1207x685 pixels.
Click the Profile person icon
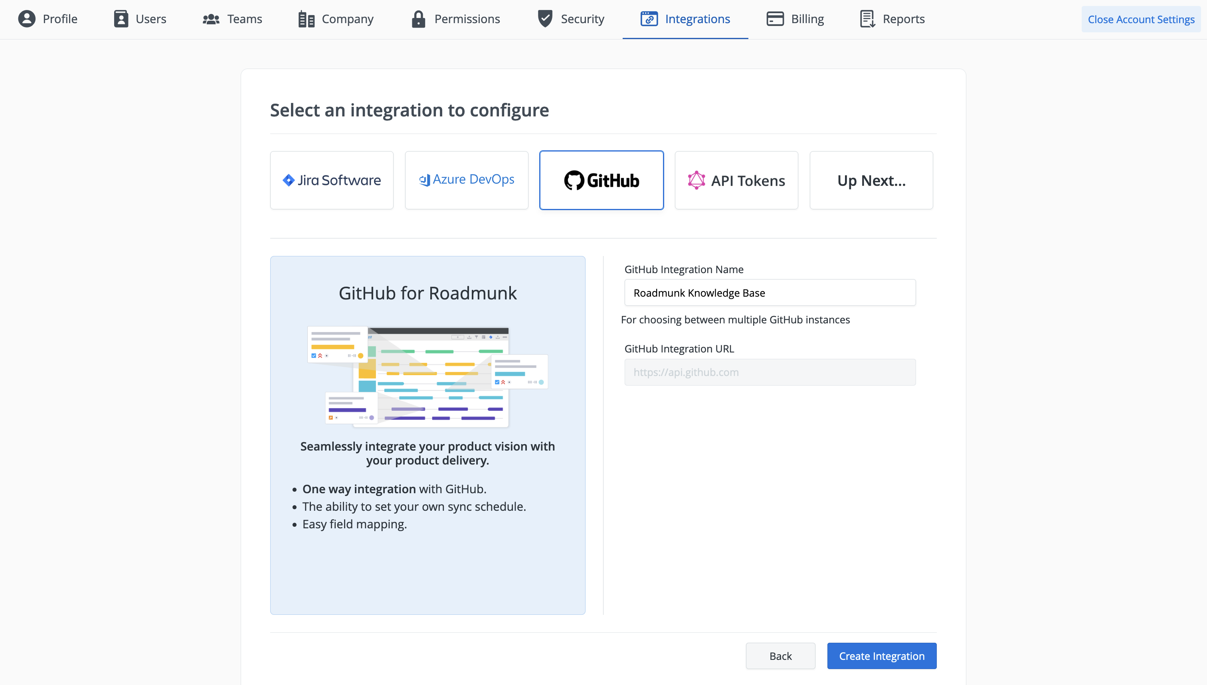point(27,19)
